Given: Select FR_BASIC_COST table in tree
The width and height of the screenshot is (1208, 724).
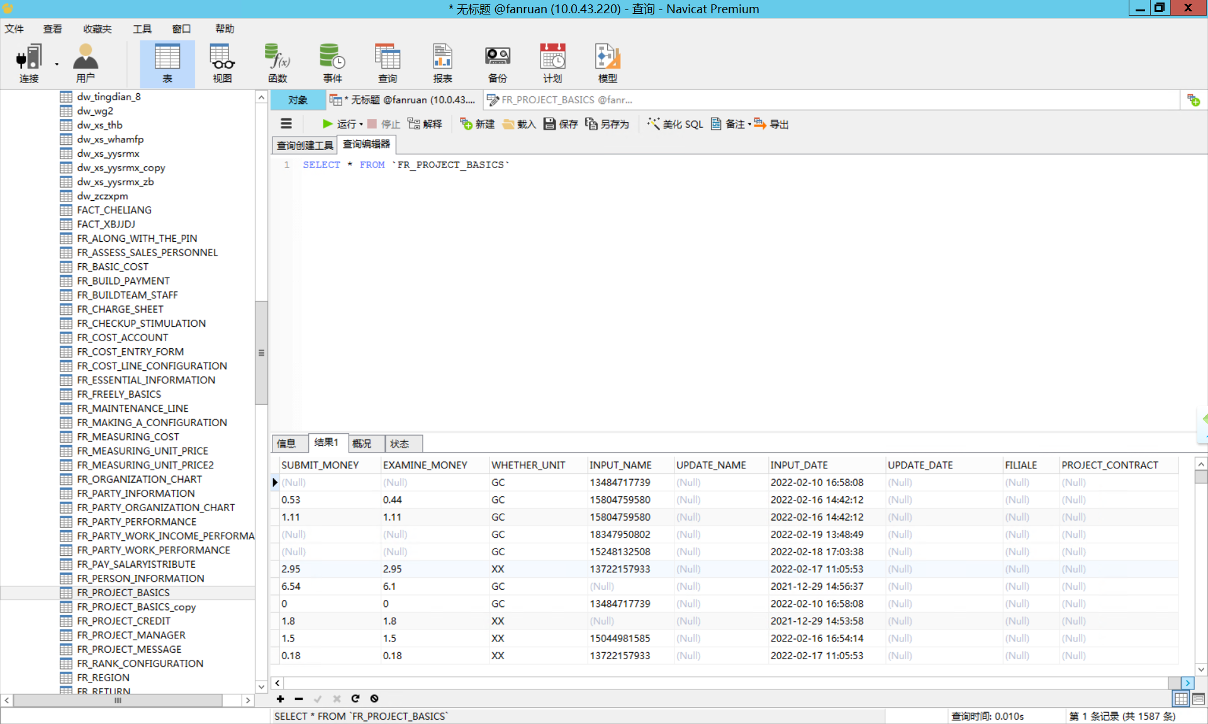Looking at the screenshot, I should click(113, 267).
